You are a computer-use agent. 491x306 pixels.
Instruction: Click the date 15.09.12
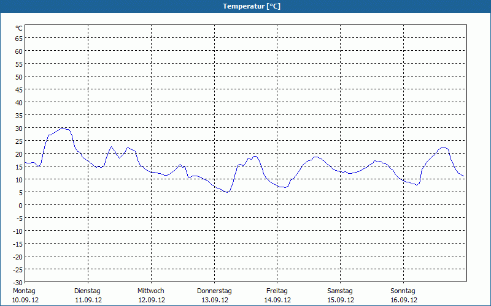341,300
